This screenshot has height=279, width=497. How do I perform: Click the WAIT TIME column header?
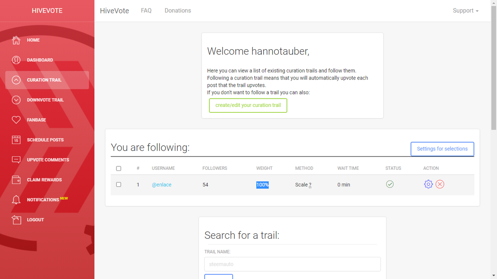click(x=348, y=168)
